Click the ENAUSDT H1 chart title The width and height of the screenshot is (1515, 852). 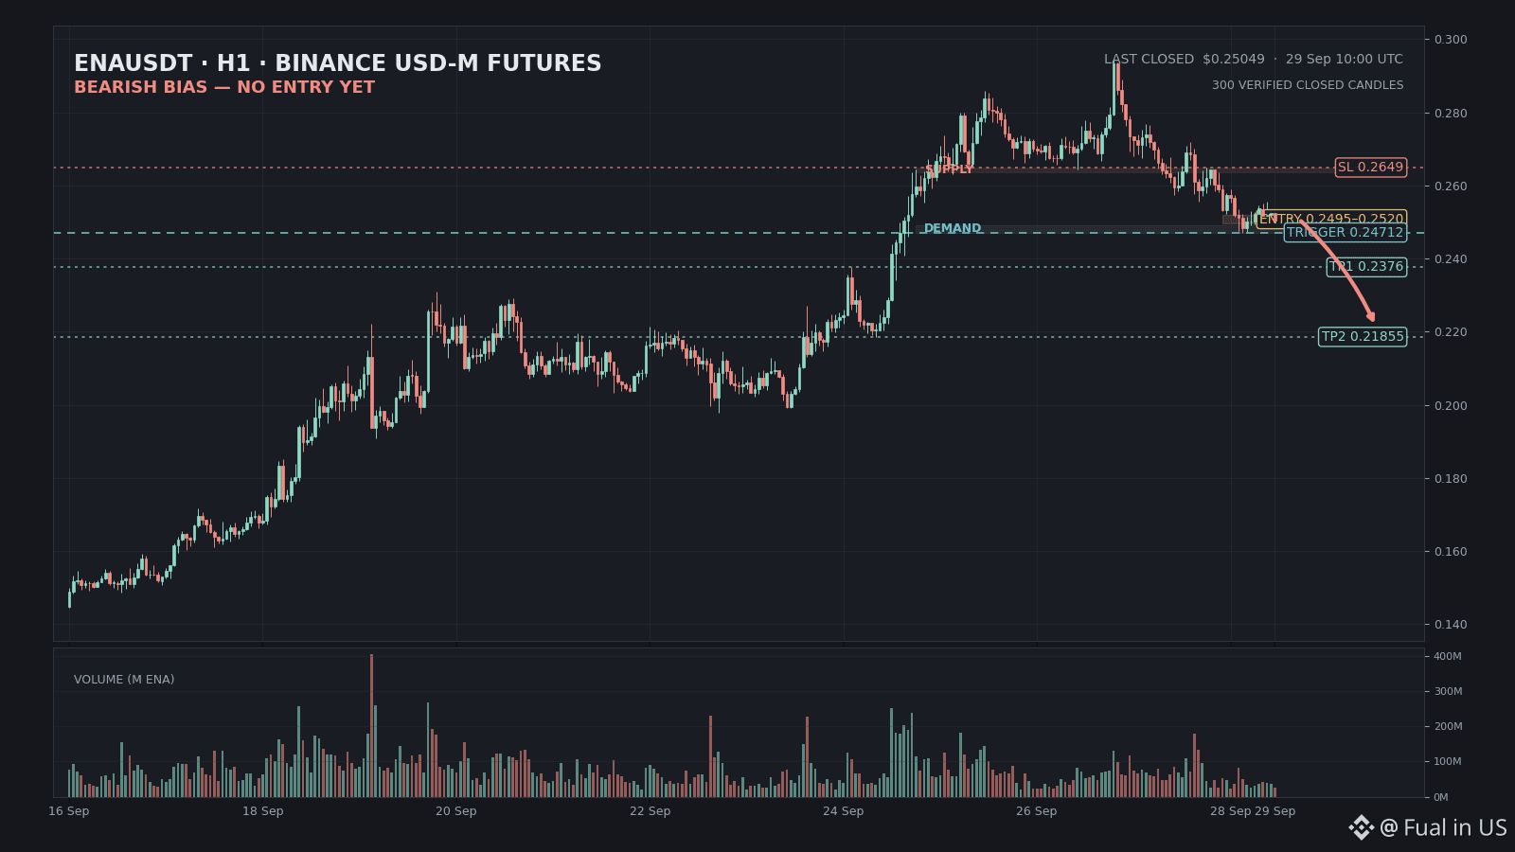click(x=338, y=63)
